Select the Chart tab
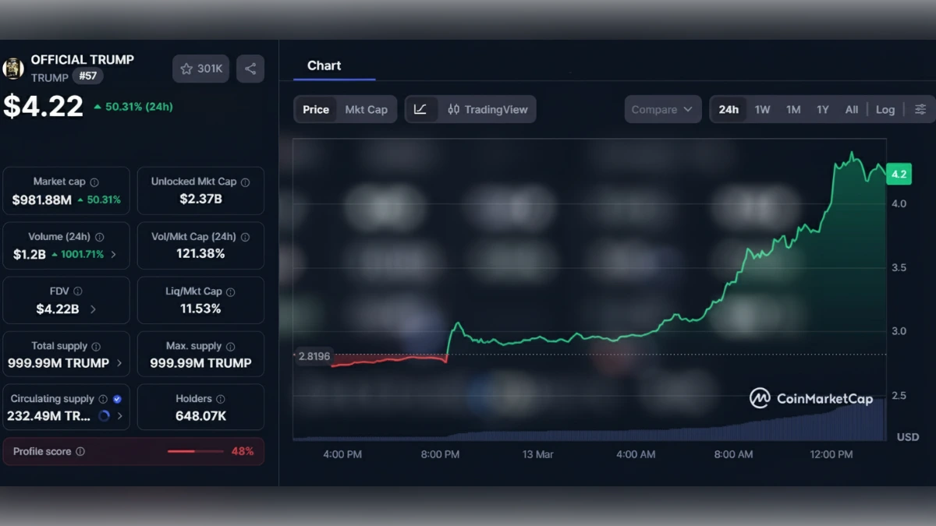 [x=324, y=65]
